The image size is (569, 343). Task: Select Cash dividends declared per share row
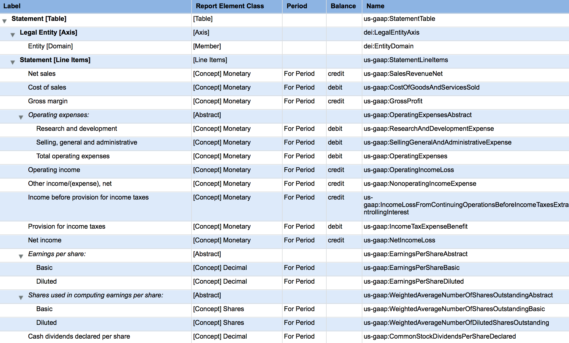point(79,336)
